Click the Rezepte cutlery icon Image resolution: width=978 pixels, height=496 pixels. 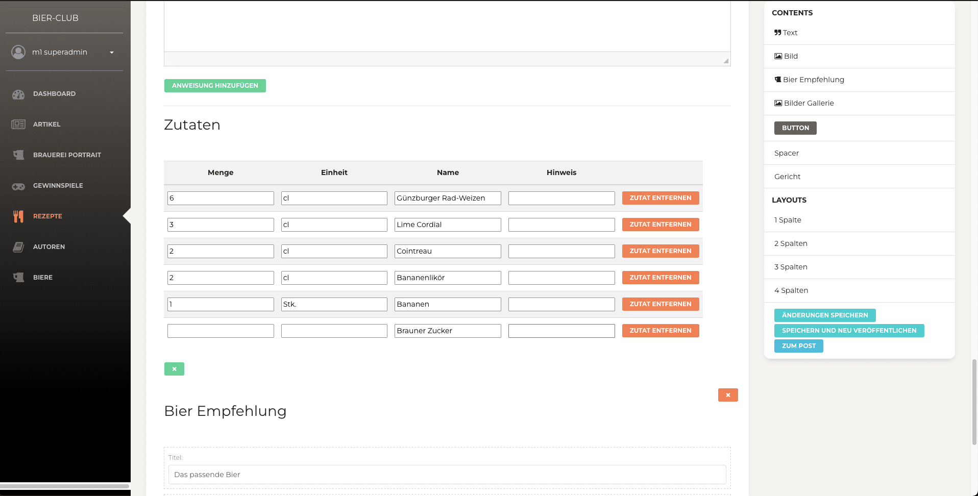click(18, 216)
